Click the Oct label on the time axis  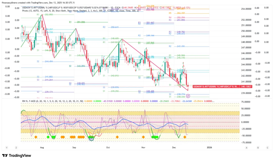coord(108,147)
